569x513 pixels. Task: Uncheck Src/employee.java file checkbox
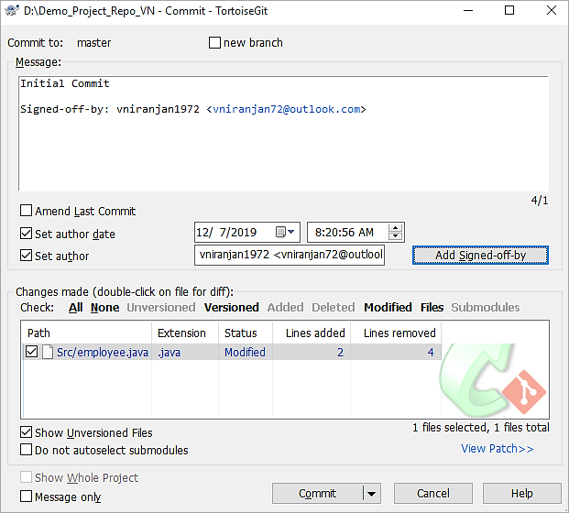[31, 352]
